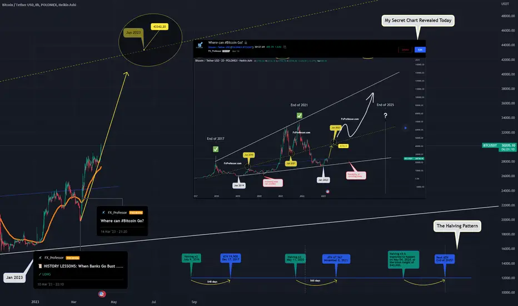
Task: Click 'Where can #Bitcoin Go?' title in embedded header
Action: click(225, 42)
